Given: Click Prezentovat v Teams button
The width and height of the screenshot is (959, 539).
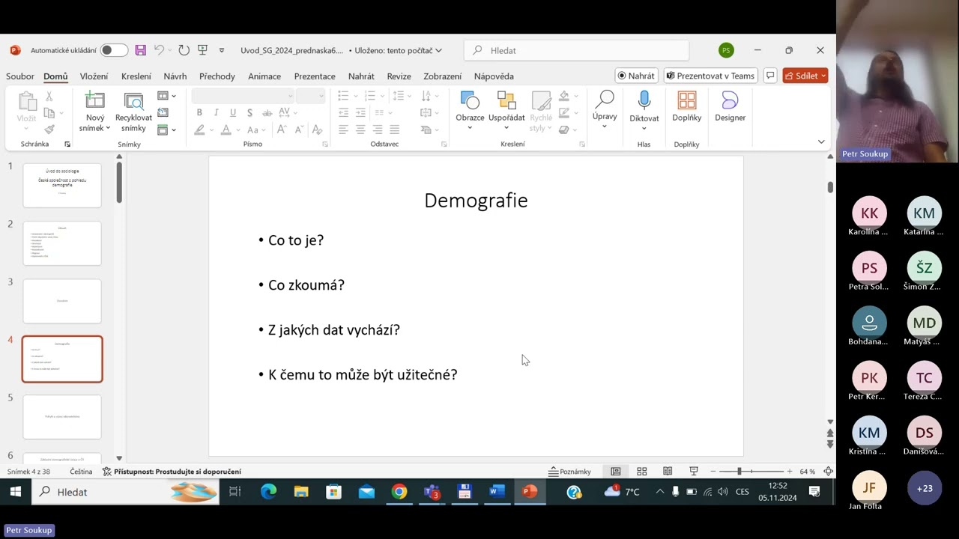Looking at the screenshot, I should [711, 76].
